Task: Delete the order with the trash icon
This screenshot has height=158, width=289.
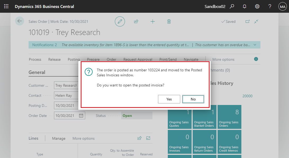Action: tap(169, 21)
